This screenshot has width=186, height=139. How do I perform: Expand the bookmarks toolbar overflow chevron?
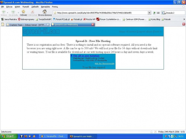pos(184,19)
